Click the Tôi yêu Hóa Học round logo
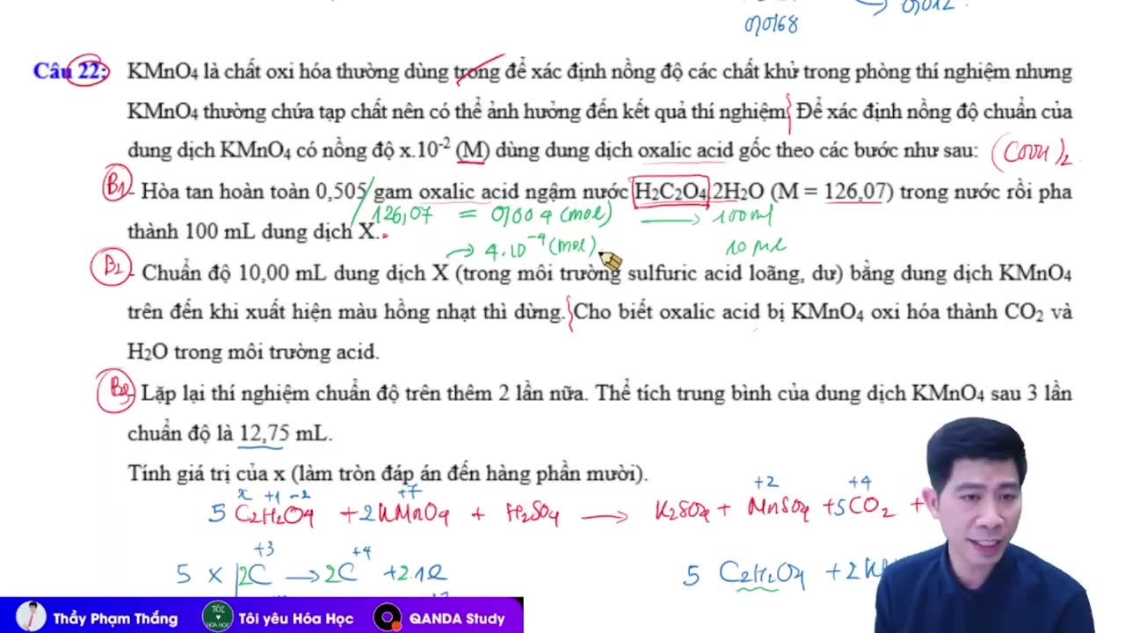Viewport: 1125px width, 633px height. (x=217, y=616)
